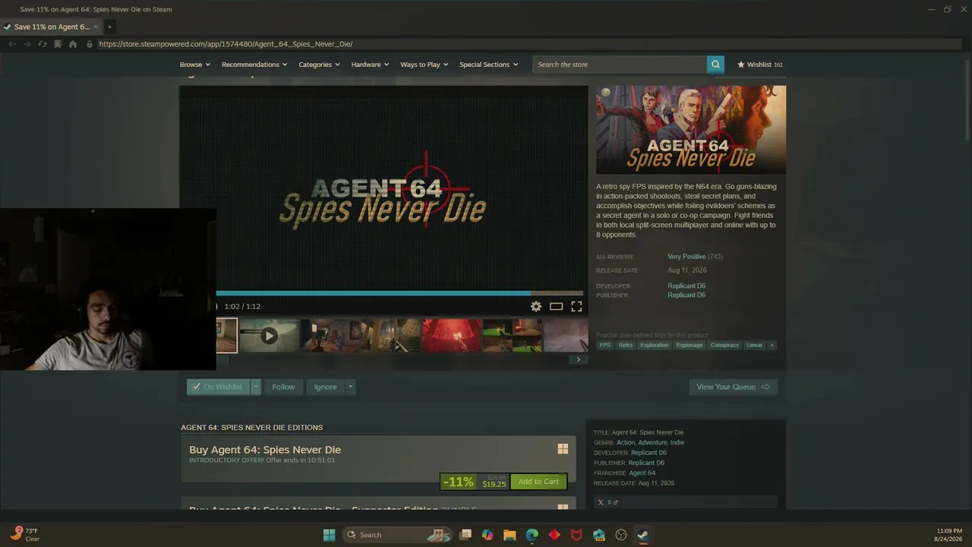Screen dimensions: 972x547
Task: Open the Replicant D6 developer link in the review summary
Action: [x=686, y=286]
